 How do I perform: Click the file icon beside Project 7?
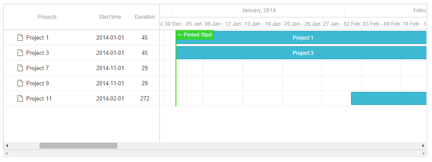[x=20, y=68]
